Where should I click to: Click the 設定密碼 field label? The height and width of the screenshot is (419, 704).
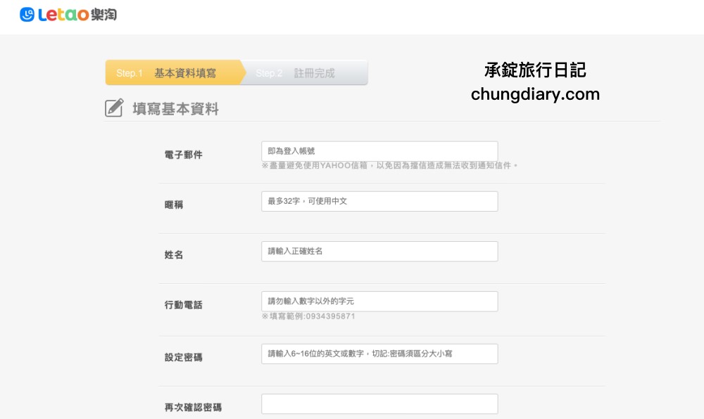pyautogui.click(x=183, y=357)
